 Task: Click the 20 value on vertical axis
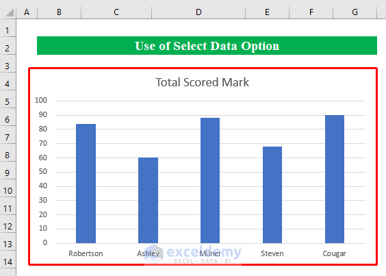(43, 214)
